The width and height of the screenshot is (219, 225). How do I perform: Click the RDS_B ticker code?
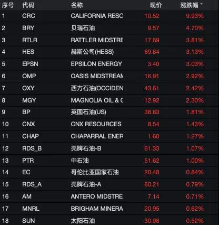coord(32,148)
